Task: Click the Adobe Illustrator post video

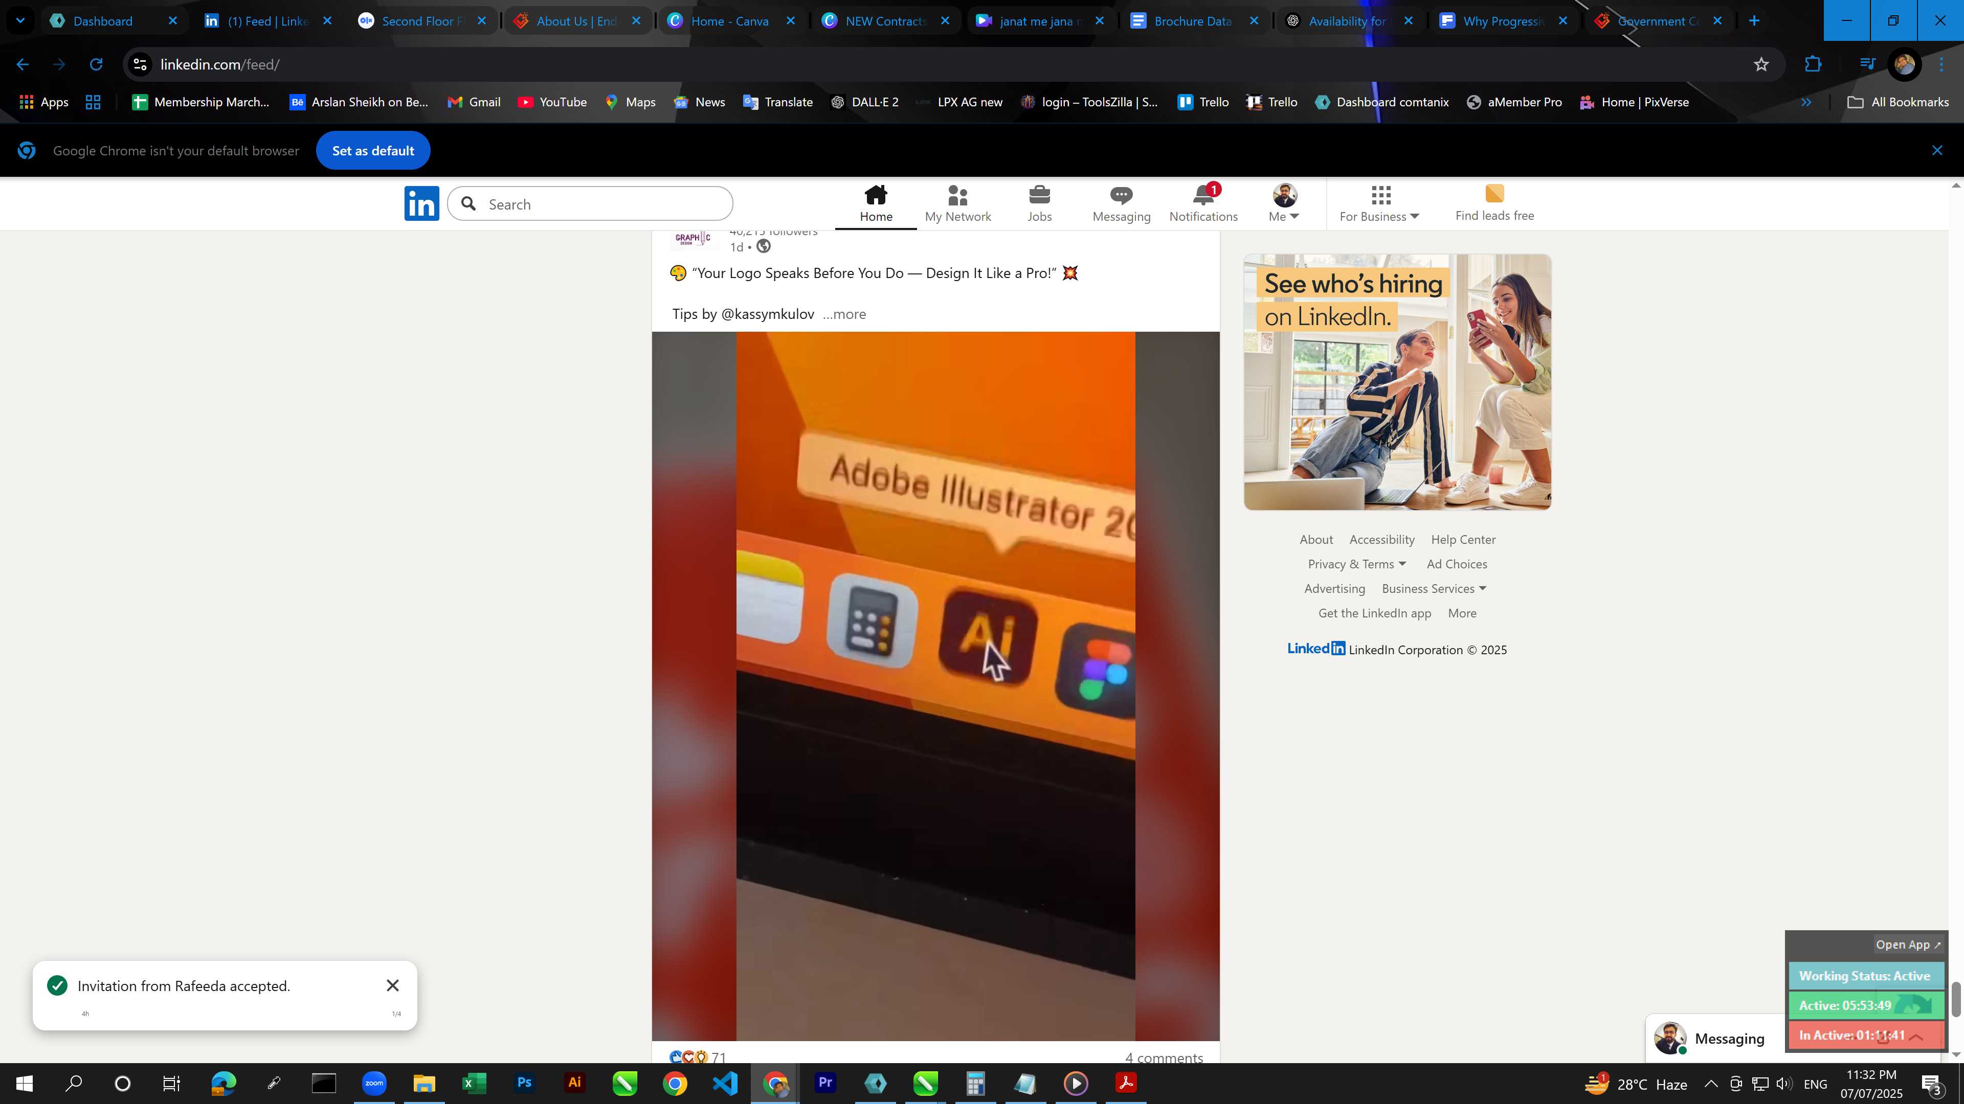Action: coord(935,686)
